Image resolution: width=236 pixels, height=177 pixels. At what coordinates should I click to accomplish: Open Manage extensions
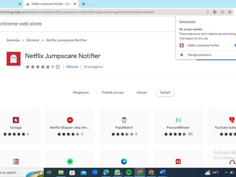[199, 55]
